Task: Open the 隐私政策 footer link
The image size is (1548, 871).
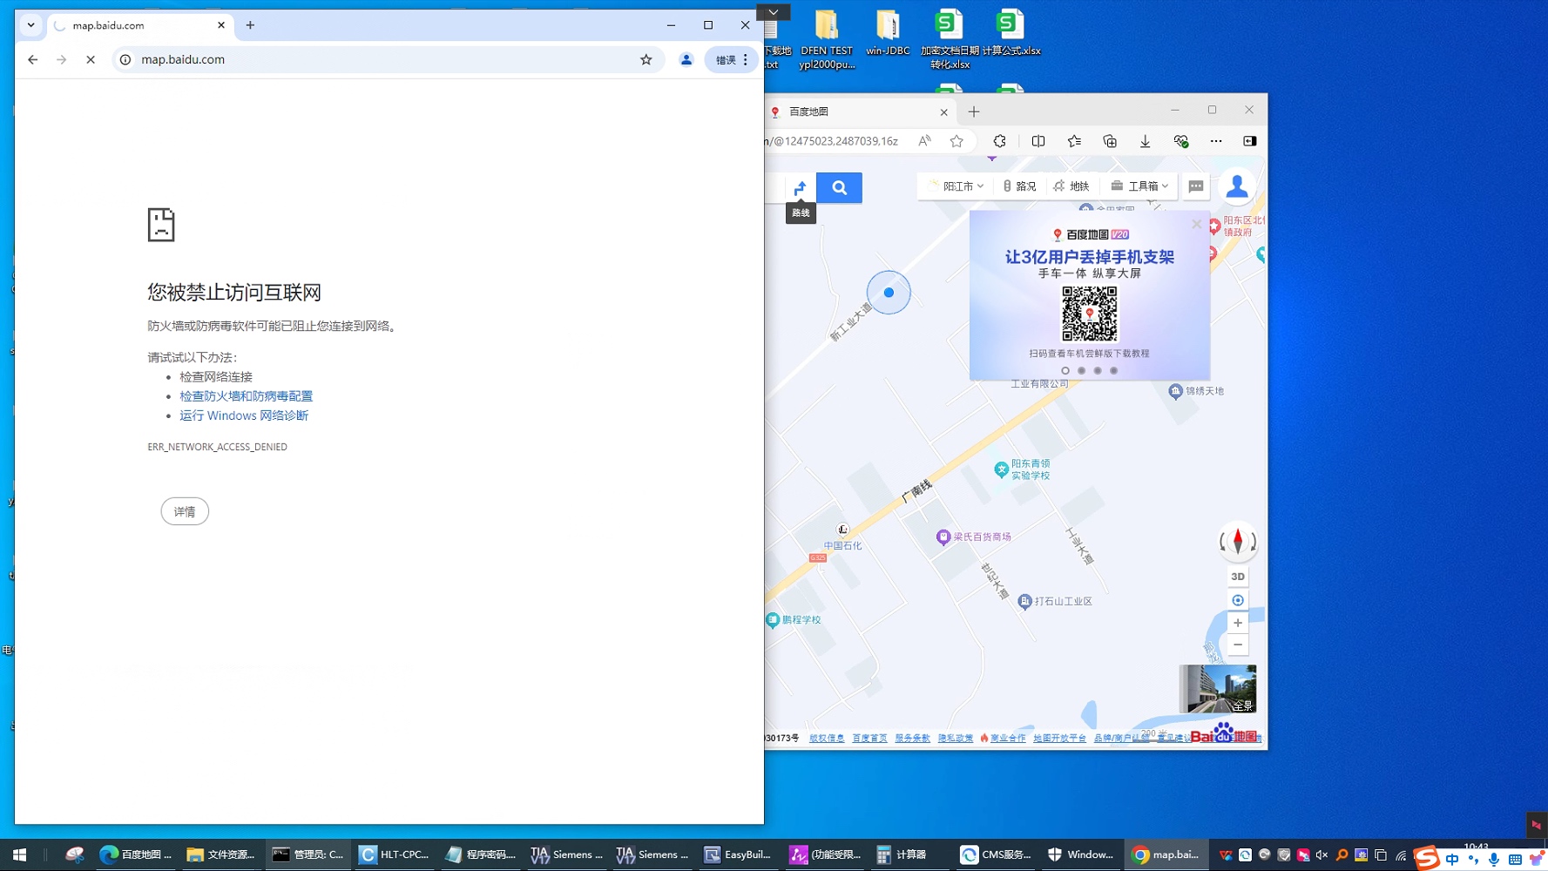Action: point(956,738)
